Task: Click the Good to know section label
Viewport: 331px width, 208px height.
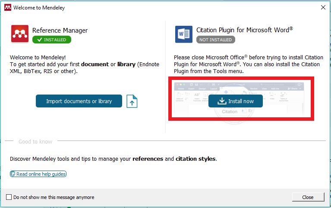Action: (35, 141)
